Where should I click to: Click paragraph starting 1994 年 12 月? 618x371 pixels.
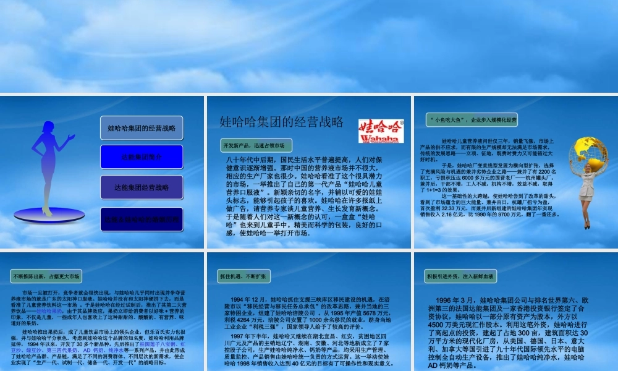tap(307, 313)
